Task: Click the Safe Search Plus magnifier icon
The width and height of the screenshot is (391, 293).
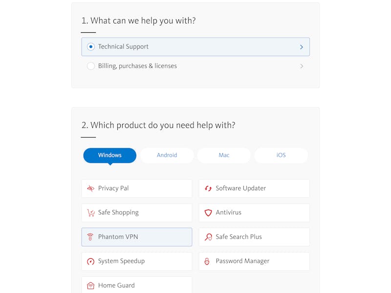Action: pyautogui.click(x=208, y=237)
